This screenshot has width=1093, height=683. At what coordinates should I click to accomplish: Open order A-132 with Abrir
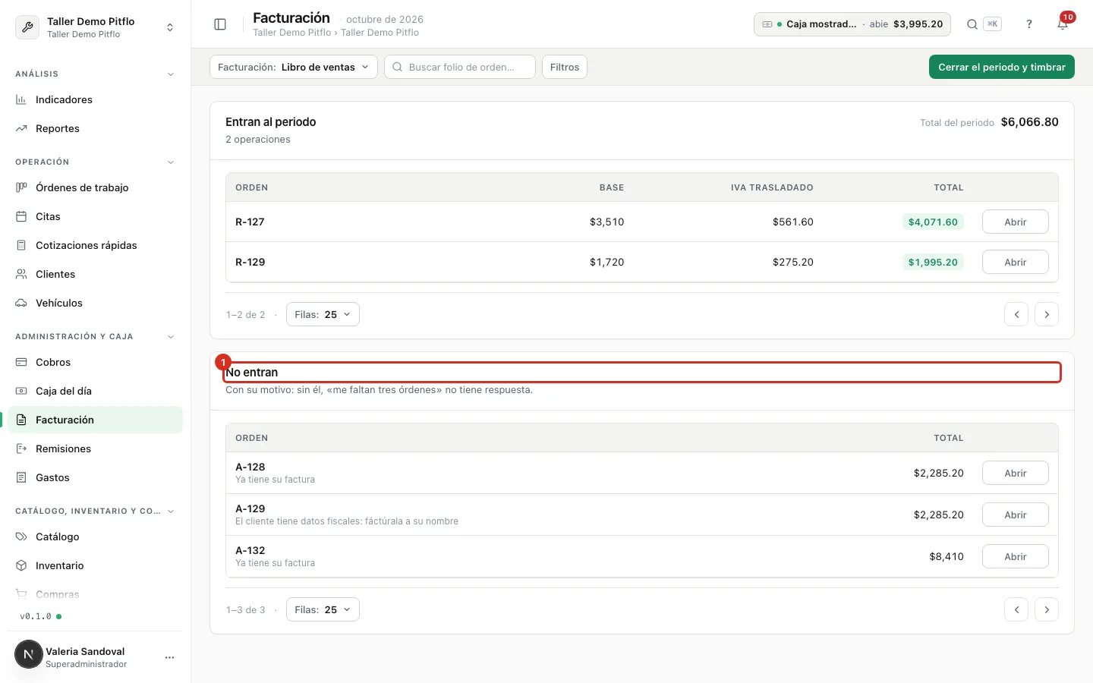click(x=1016, y=556)
